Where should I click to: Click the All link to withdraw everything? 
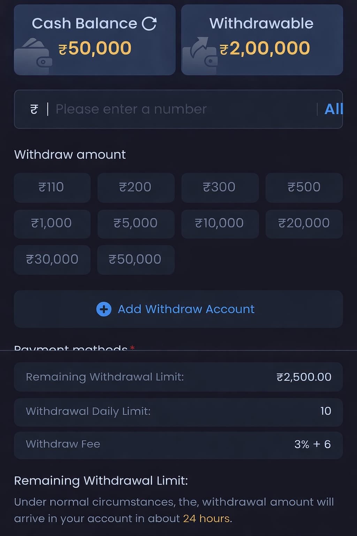334,109
